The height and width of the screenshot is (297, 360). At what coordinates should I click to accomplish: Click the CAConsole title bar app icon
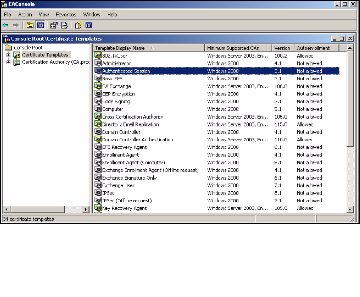pyautogui.click(x=5, y=4)
